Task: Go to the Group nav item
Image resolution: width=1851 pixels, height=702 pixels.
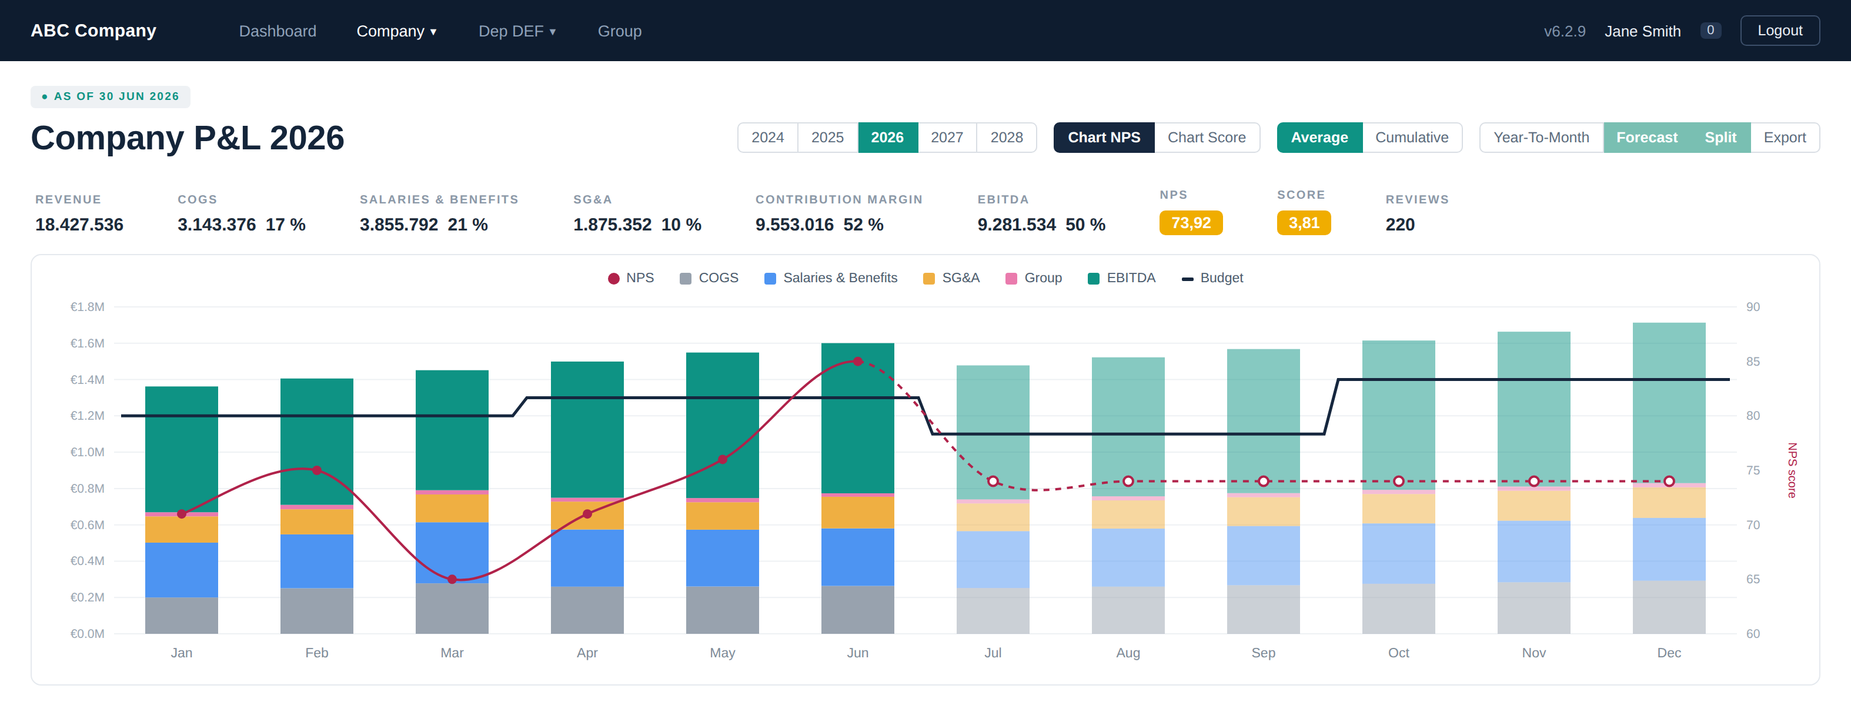Action: pos(619,31)
